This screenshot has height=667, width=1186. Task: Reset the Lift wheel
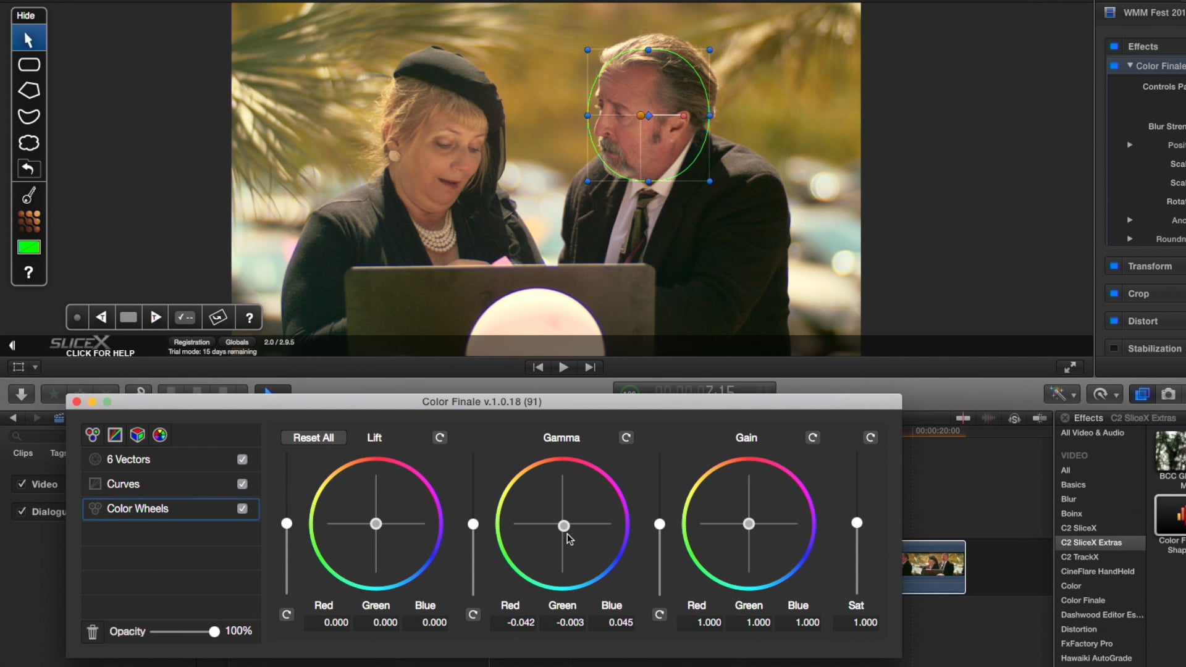coord(440,438)
